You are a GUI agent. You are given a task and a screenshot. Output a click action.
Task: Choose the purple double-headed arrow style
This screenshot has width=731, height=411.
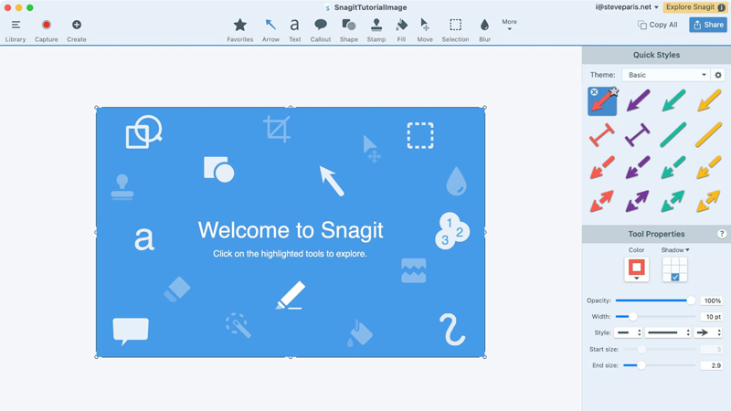point(638,201)
